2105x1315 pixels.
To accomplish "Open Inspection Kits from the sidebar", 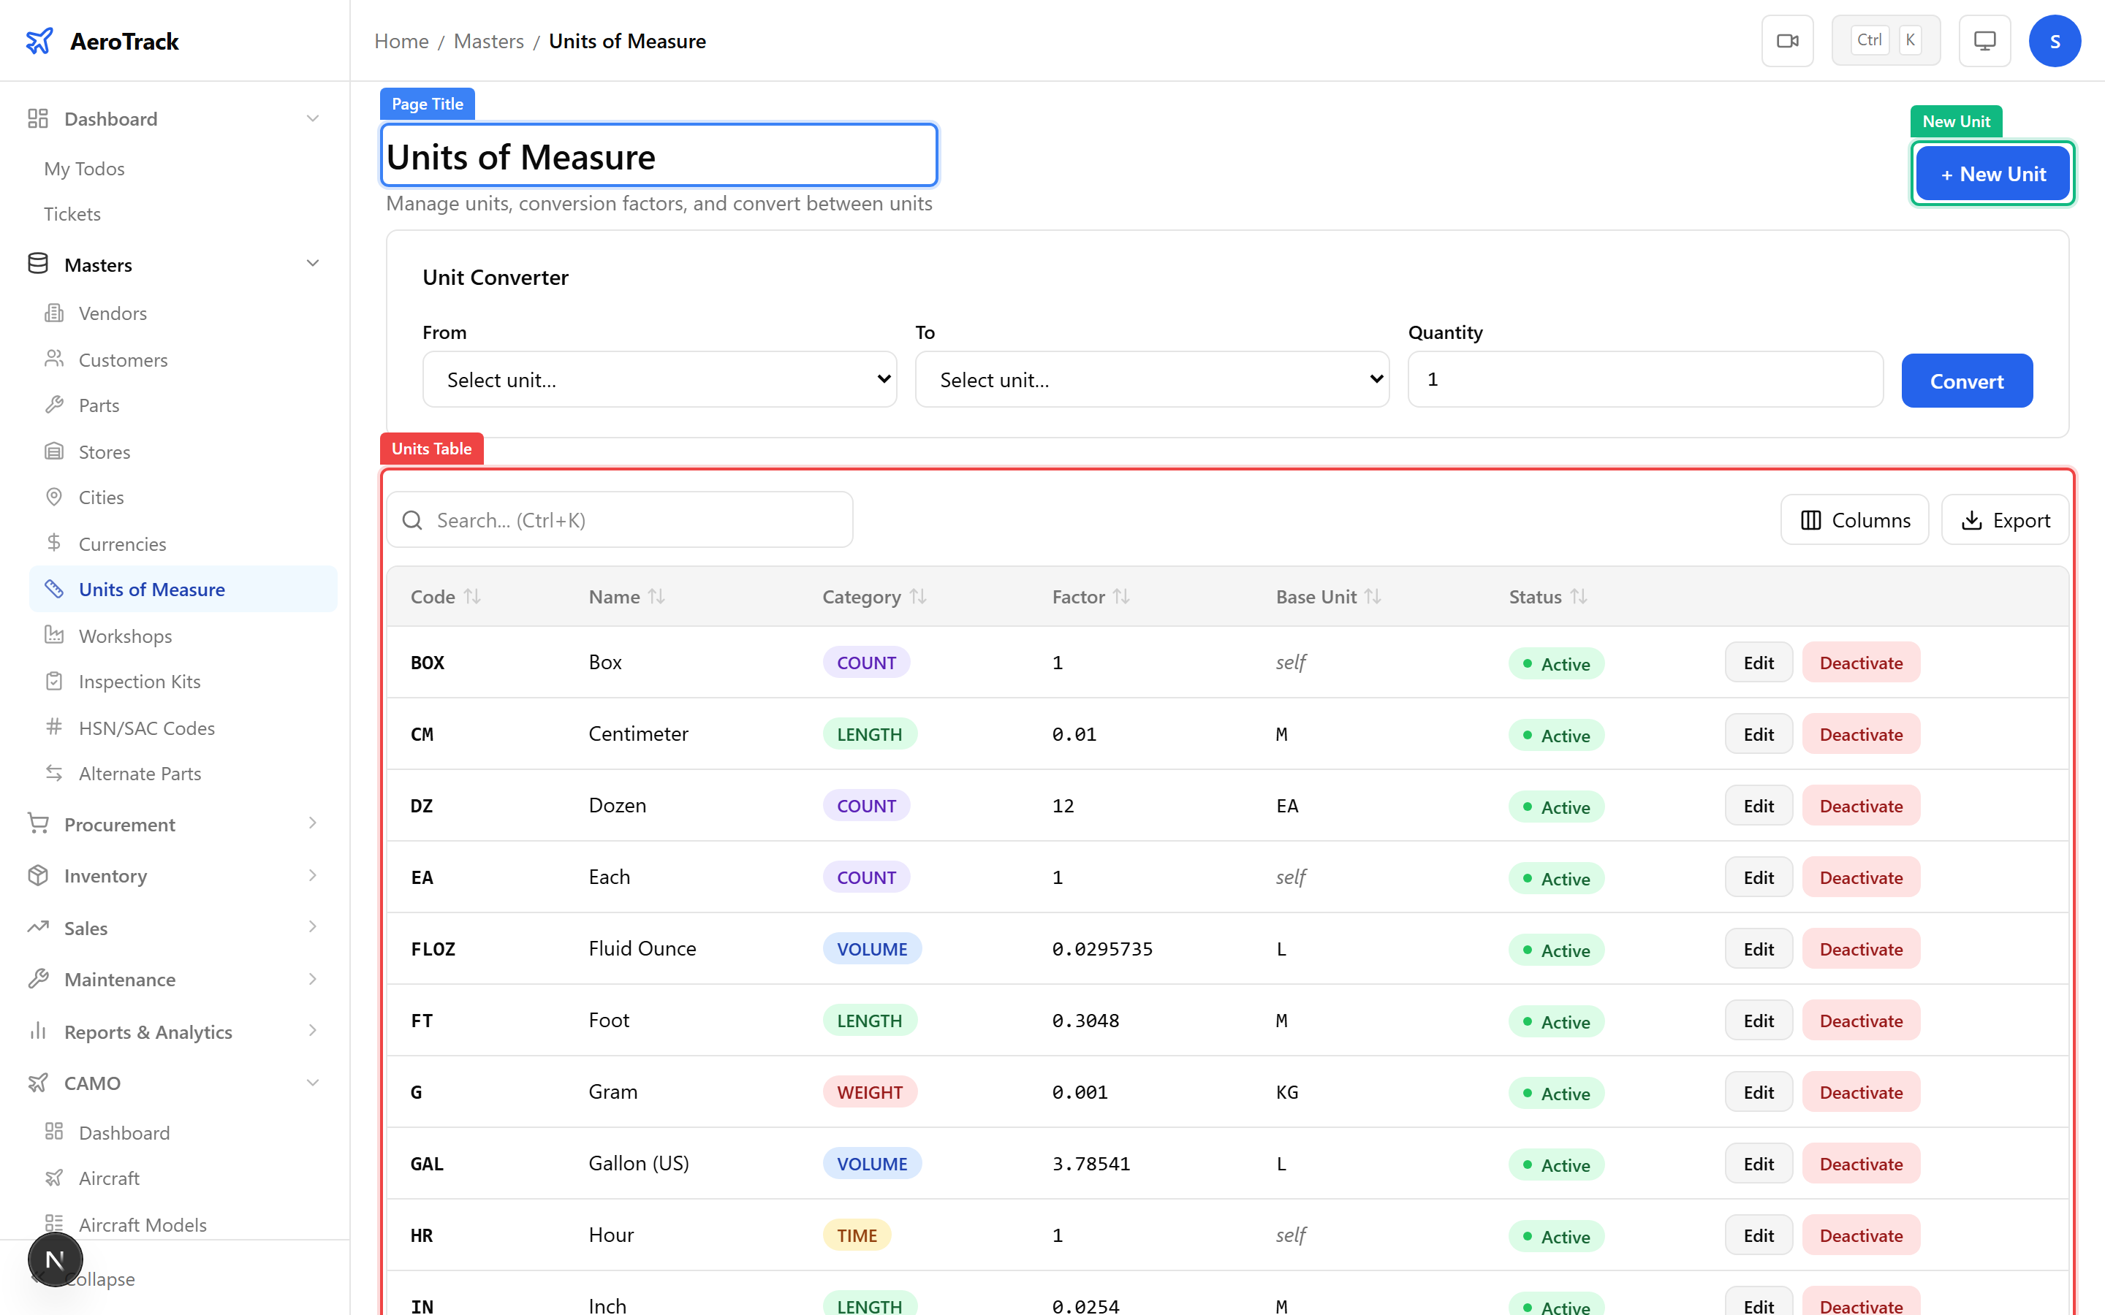I will [139, 681].
